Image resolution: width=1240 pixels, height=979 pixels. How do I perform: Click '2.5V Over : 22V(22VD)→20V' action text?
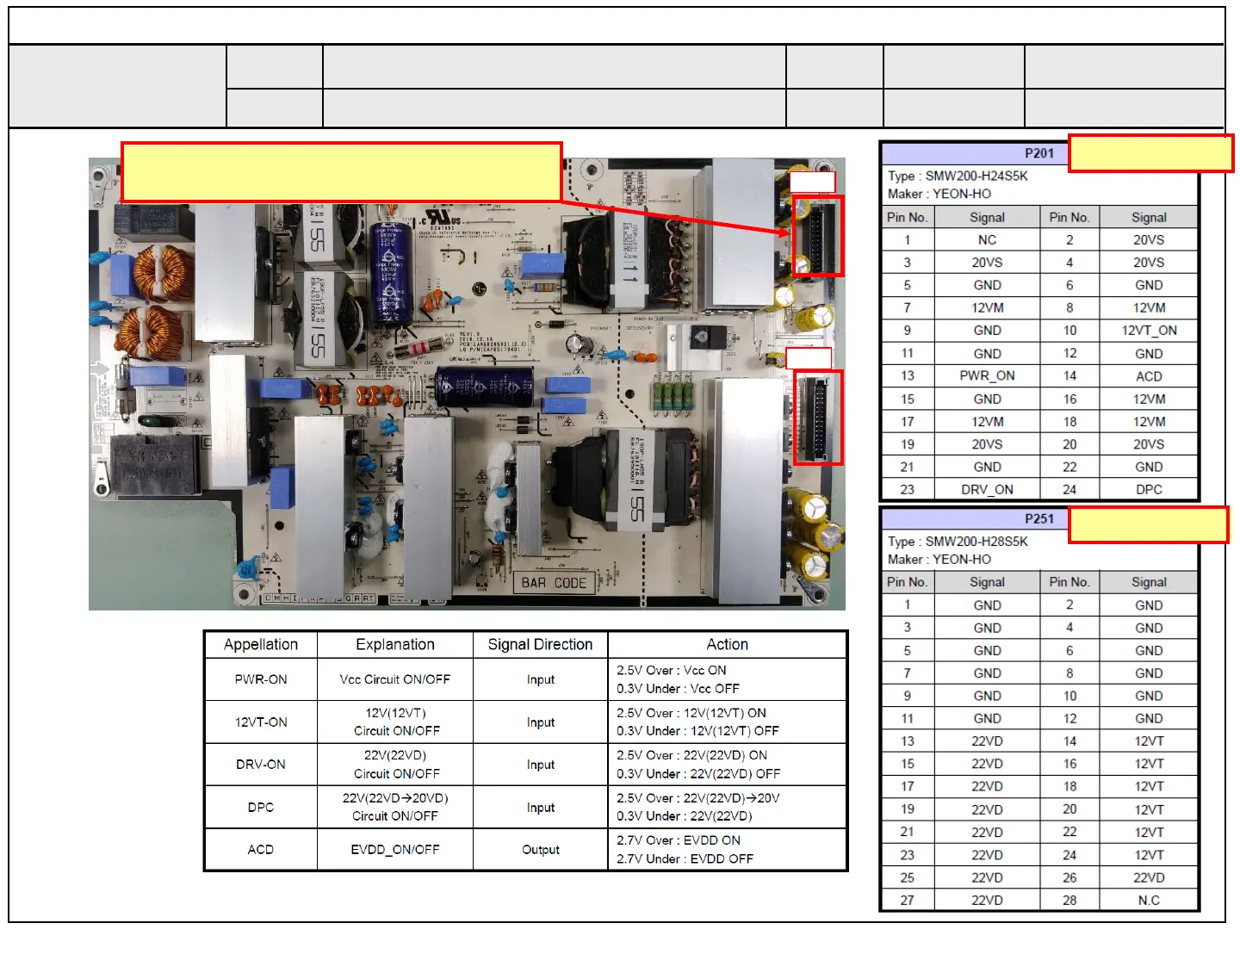697,798
